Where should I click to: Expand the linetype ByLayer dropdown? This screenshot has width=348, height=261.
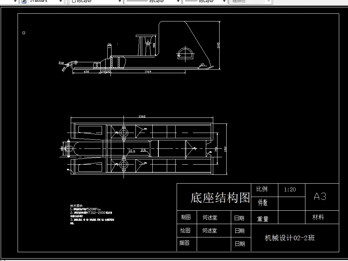(x=178, y=1)
